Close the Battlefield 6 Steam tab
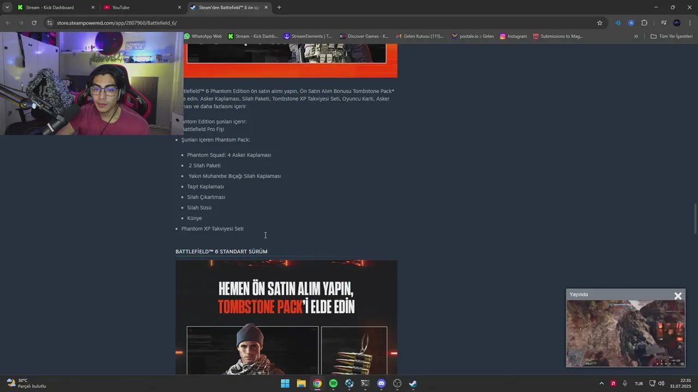 tap(266, 8)
